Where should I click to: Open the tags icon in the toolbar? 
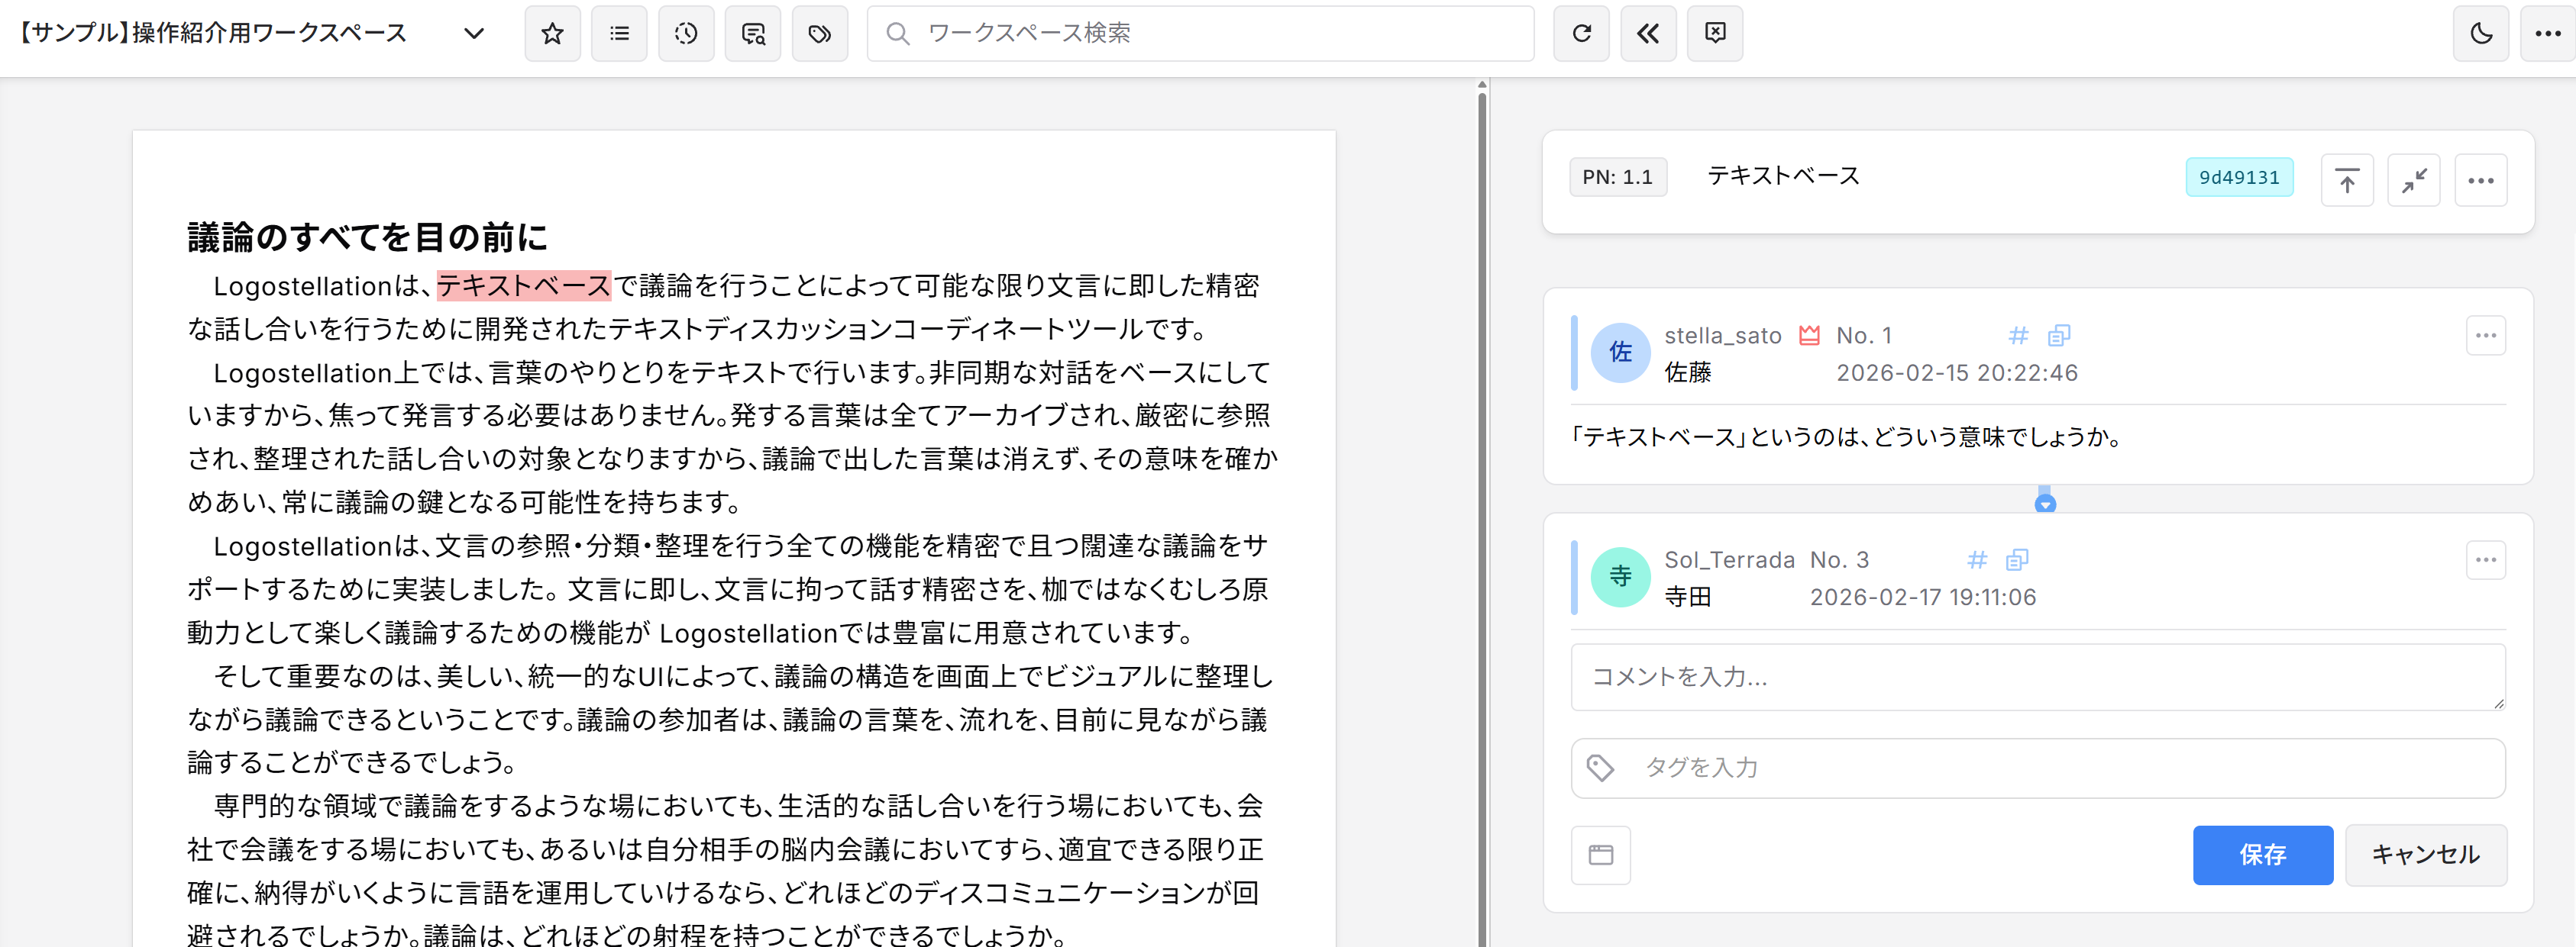pyautogui.click(x=820, y=33)
